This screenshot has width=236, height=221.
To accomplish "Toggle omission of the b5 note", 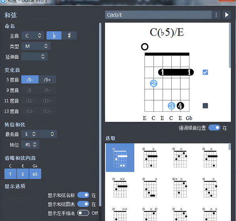I will (x=35, y=174).
